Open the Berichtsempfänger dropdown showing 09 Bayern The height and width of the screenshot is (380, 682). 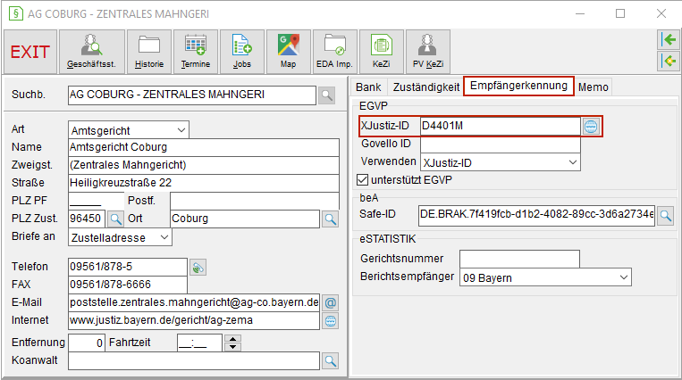pos(545,277)
